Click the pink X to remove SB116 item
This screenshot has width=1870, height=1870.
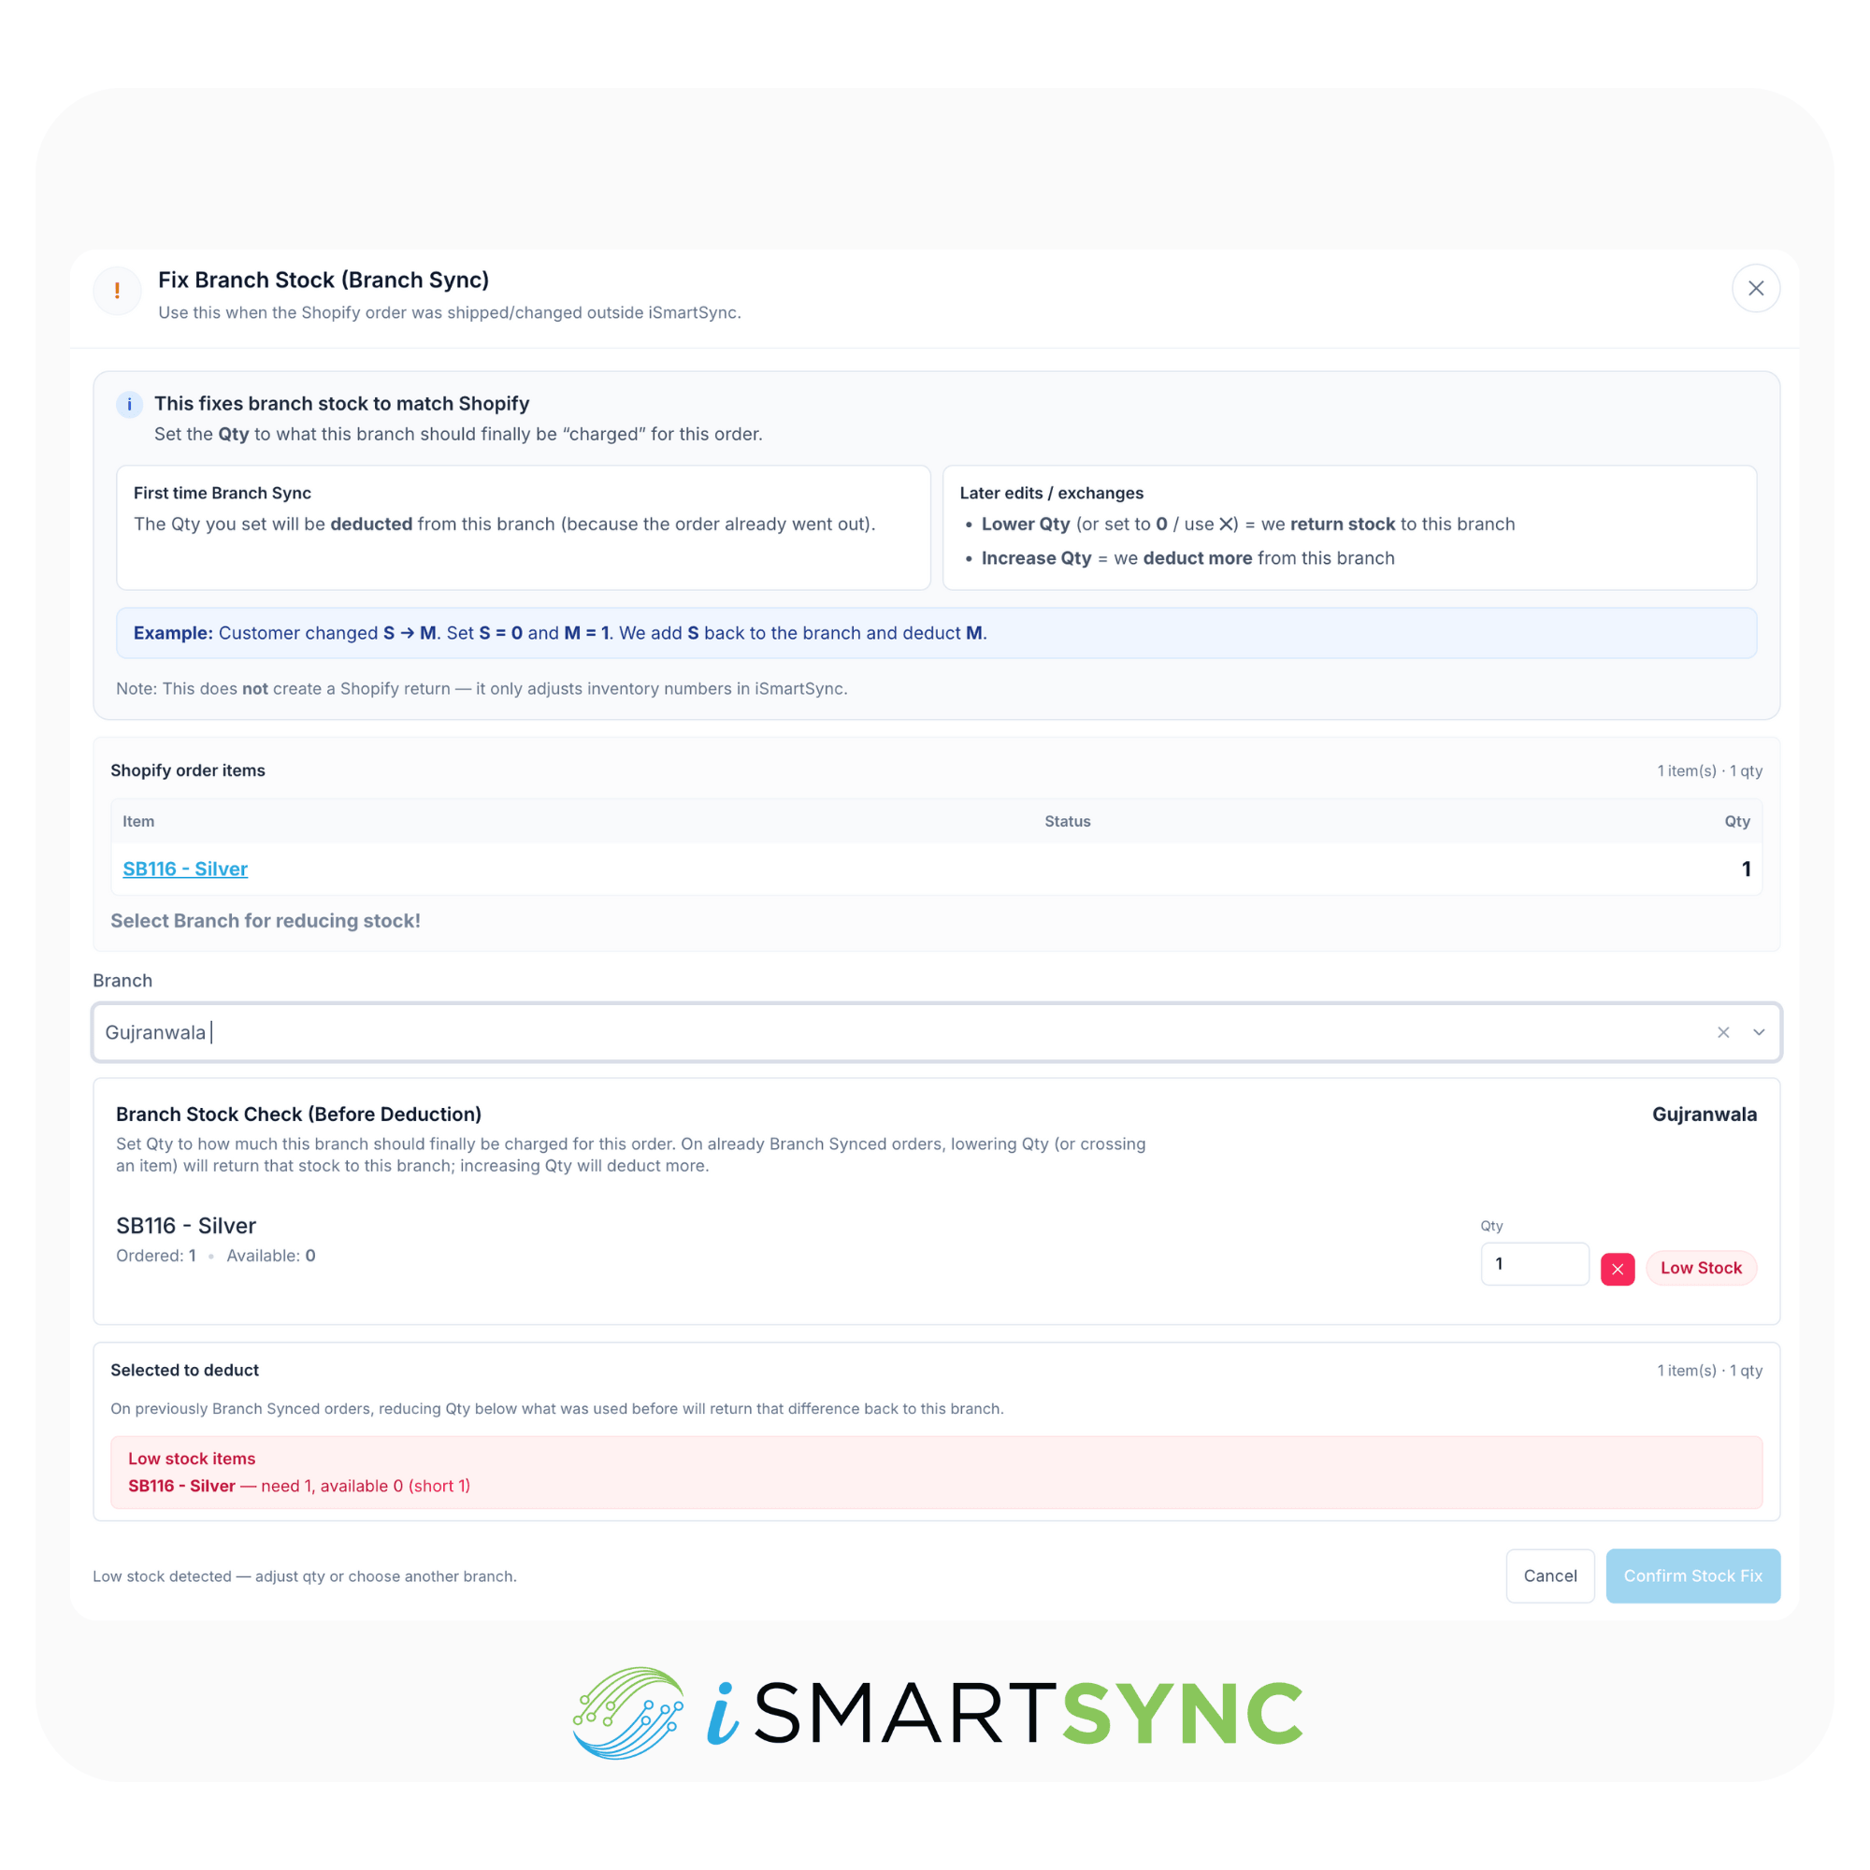(1618, 1268)
